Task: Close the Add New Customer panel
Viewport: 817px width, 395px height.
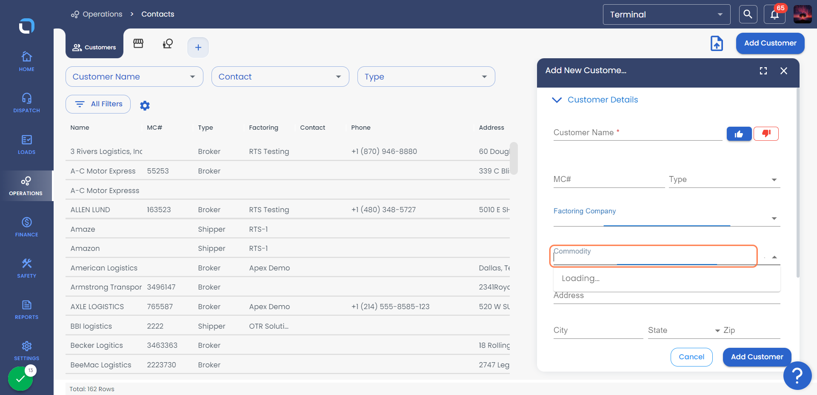Action: 784,71
